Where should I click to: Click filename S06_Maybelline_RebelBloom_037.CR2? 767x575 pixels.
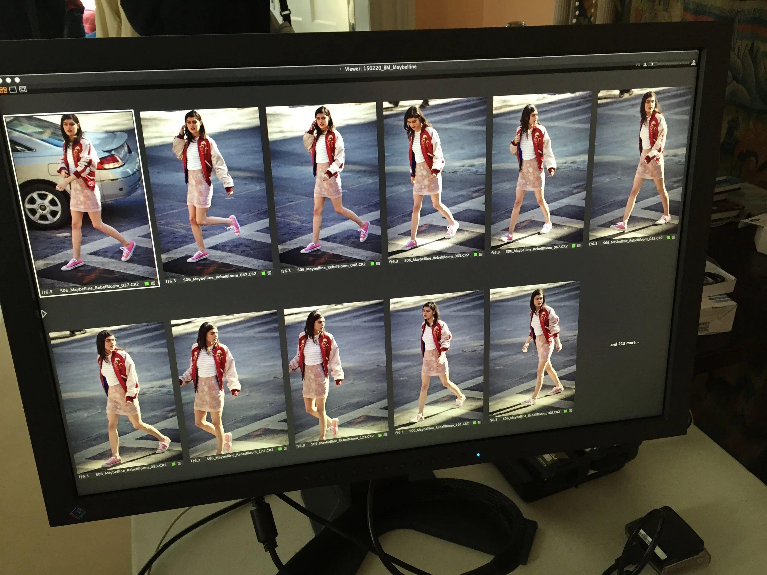pos(99,287)
